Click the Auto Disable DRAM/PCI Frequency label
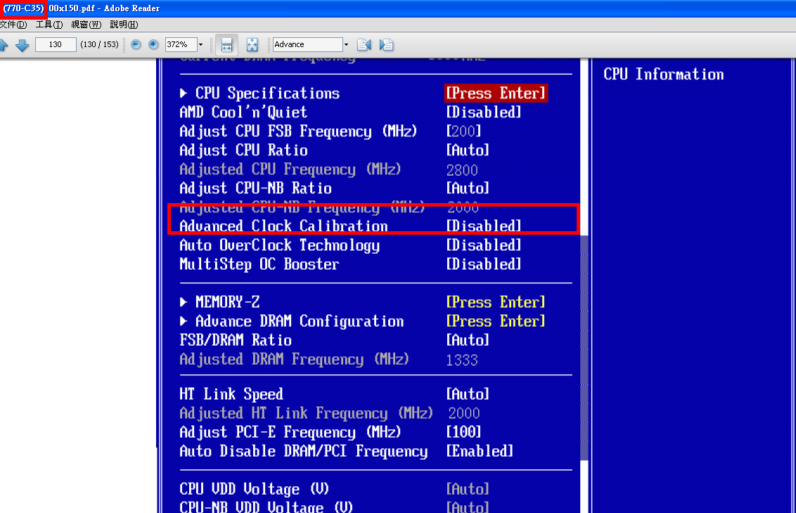Image resolution: width=796 pixels, height=513 pixels. click(x=304, y=452)
